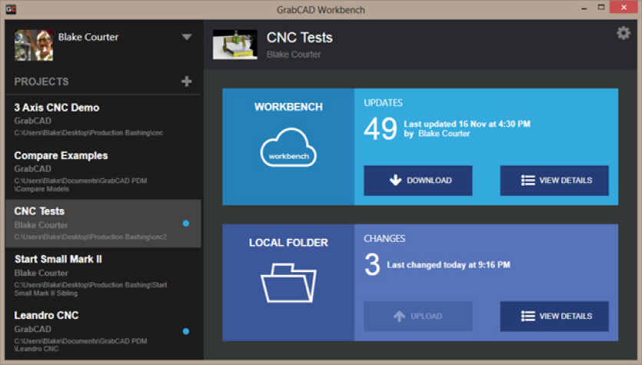
Task: Add a new project with plus icon
Action: [x=187, y=81]
